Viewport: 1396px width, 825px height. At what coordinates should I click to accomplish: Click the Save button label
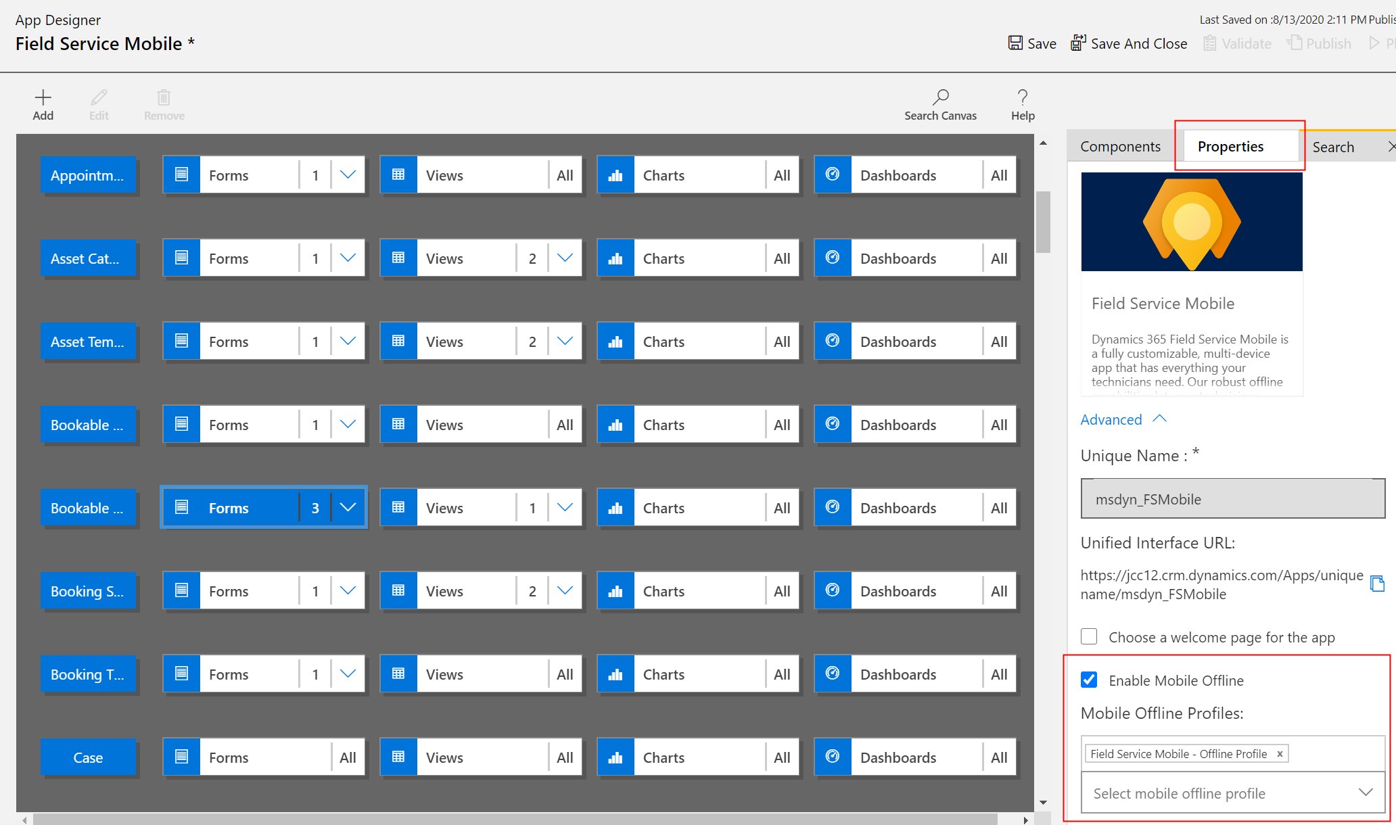click(1042, 44)
